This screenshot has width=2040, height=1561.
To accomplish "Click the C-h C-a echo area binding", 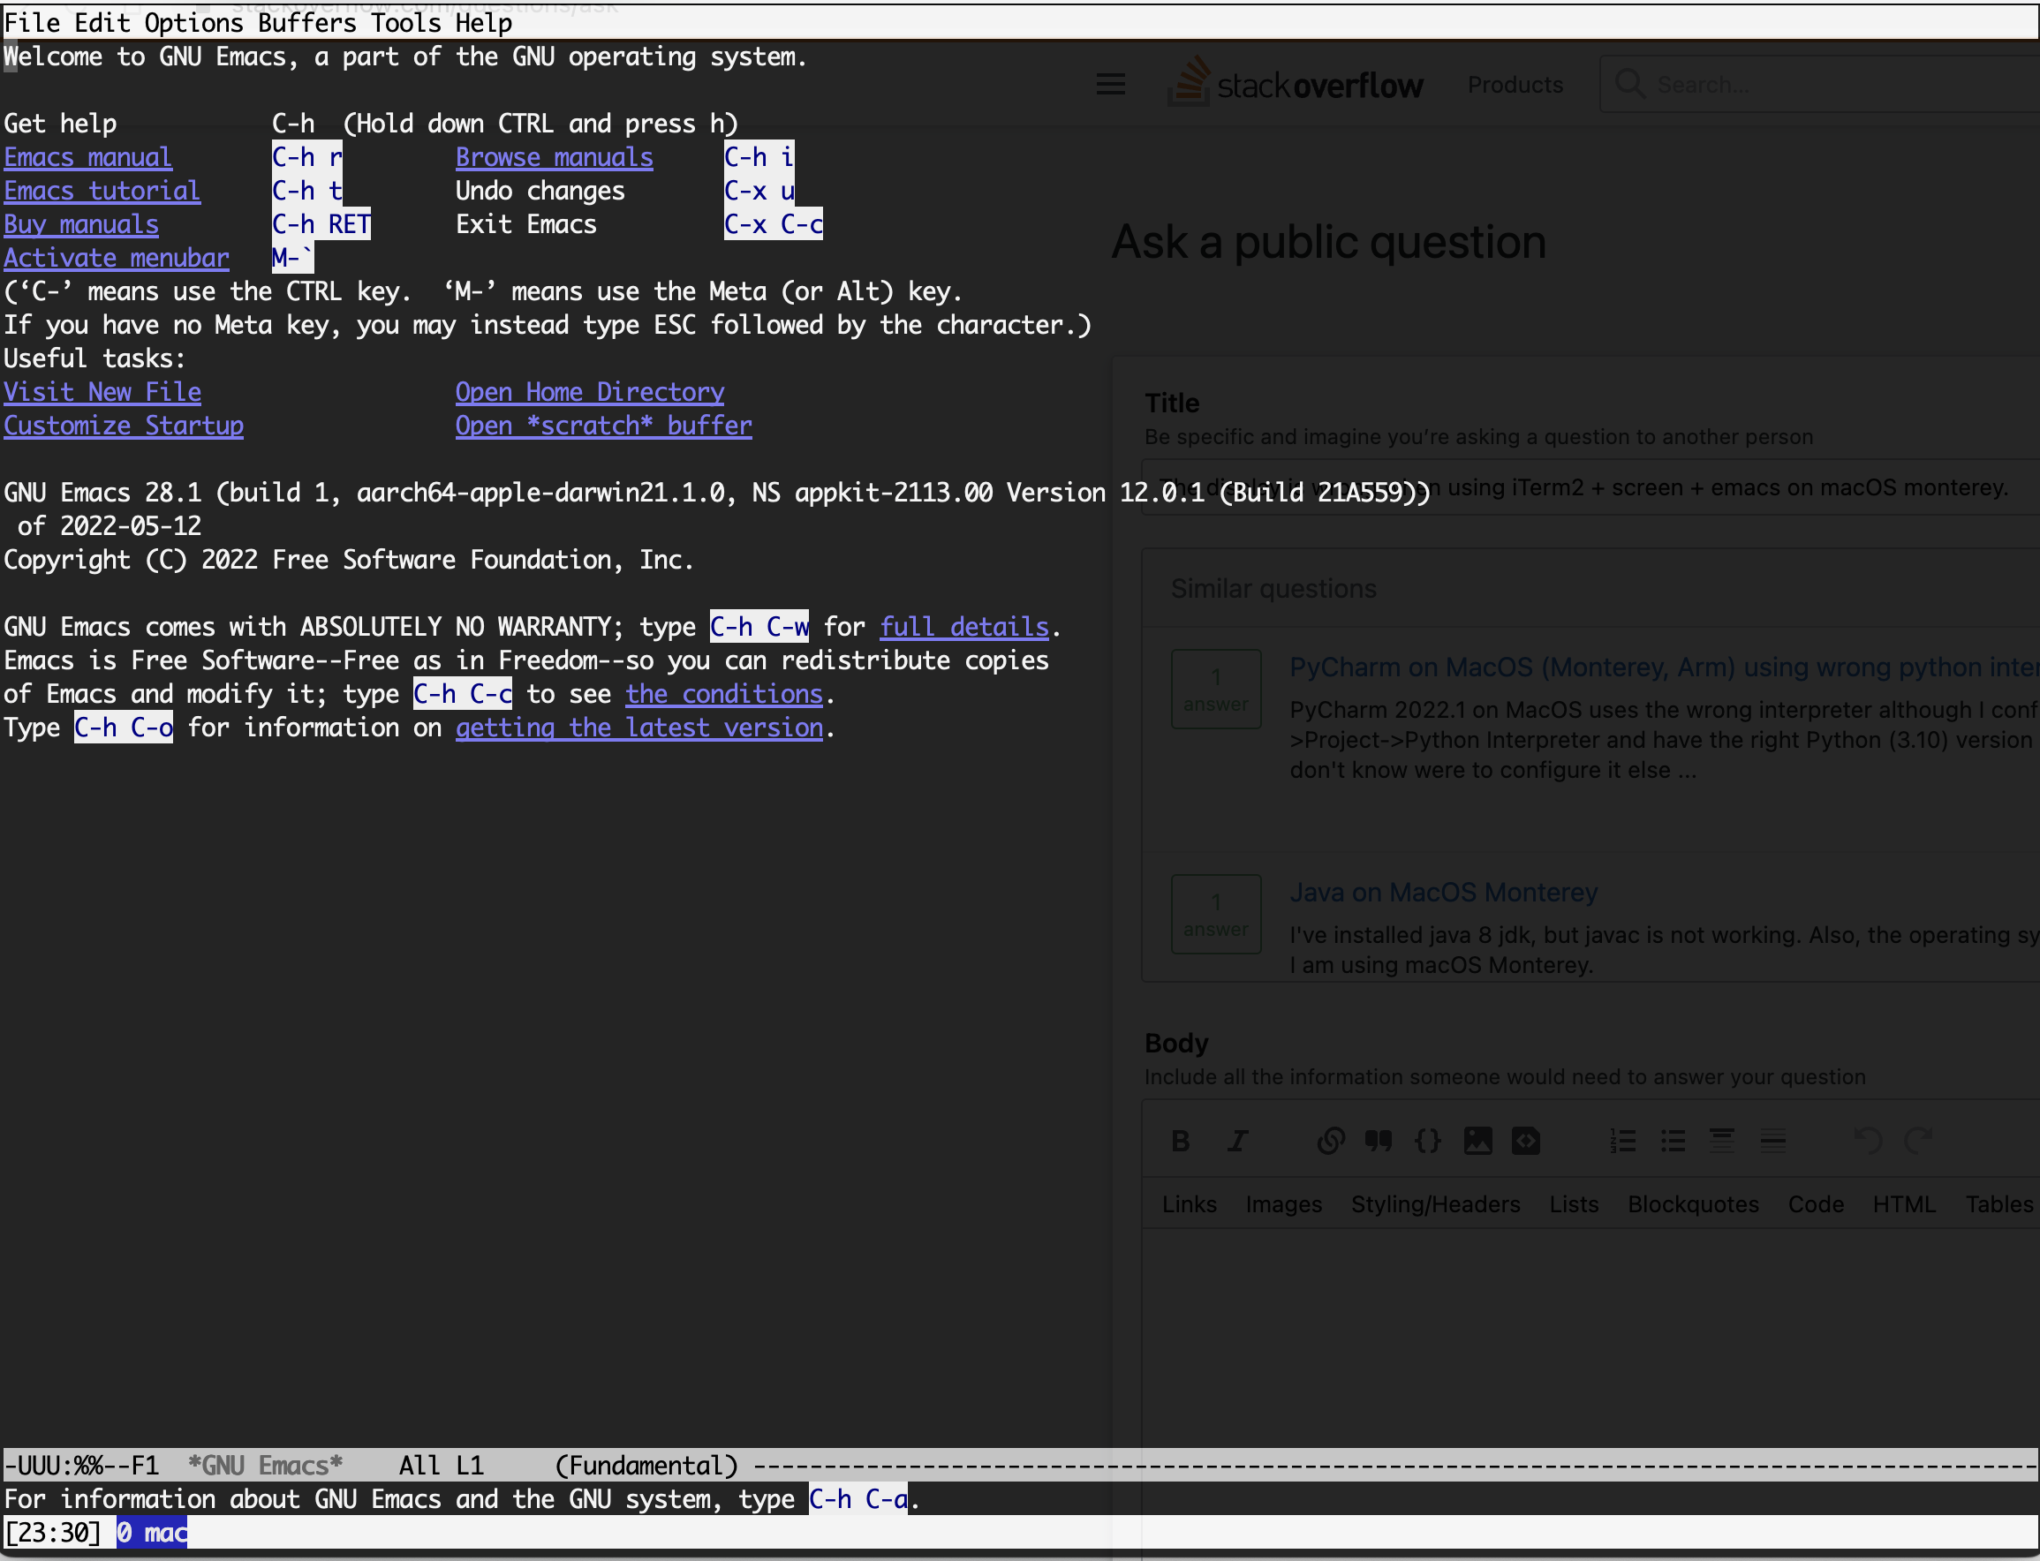I will click(858, 1498).
